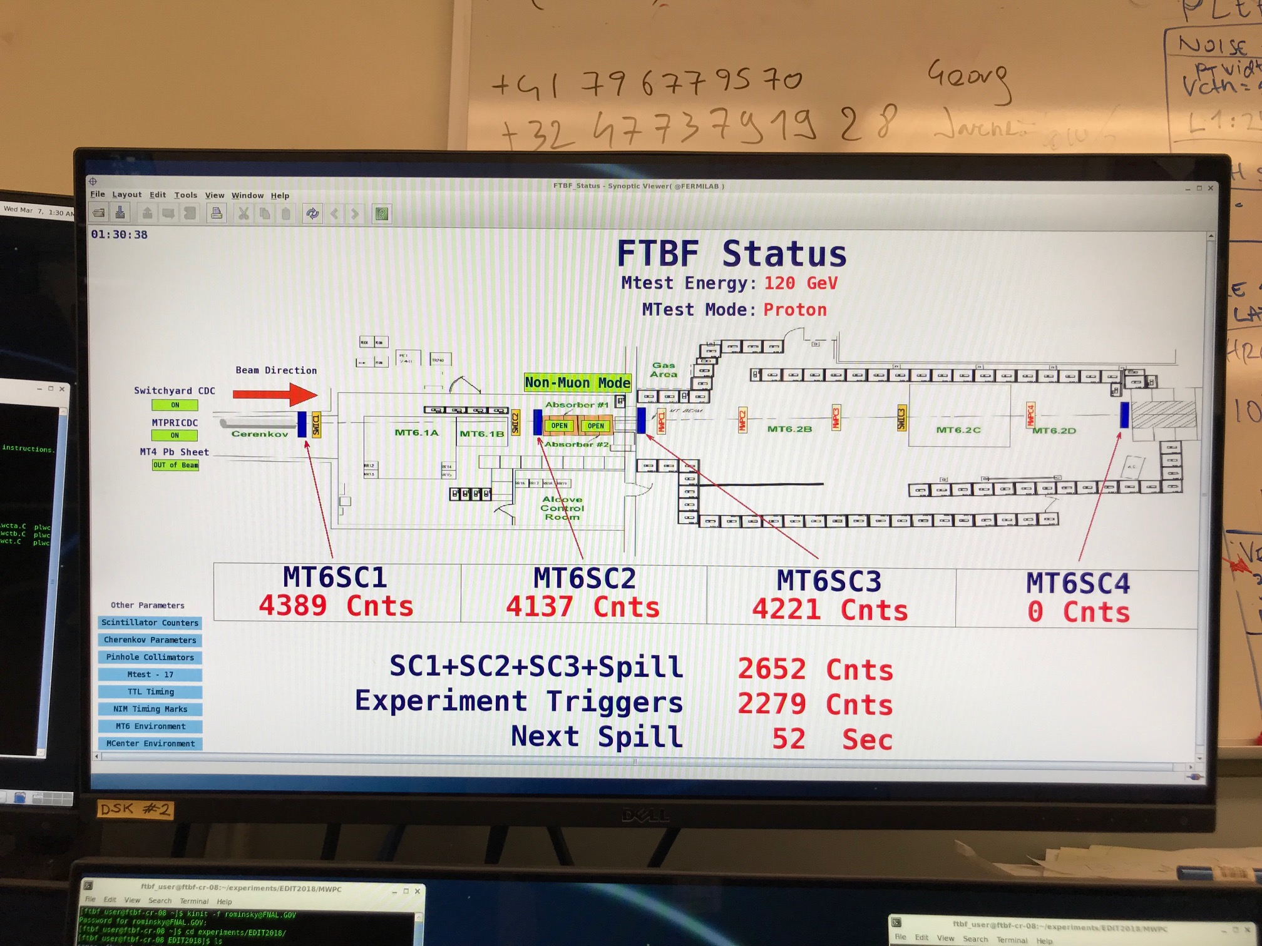The image size is (1262, 946).
Task: Click the upload arrow toolbar icon
Action: click(x=147, y=213)
